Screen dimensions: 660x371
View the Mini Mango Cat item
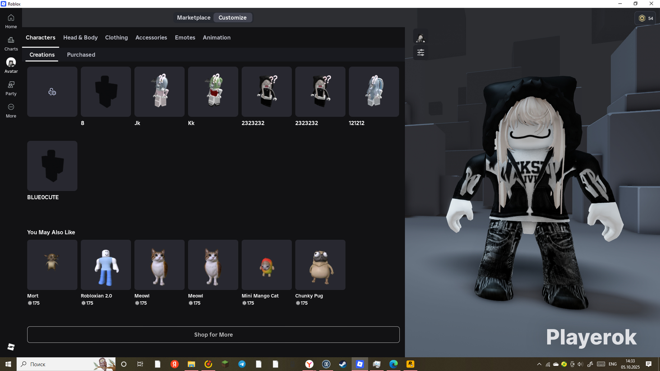267,265
